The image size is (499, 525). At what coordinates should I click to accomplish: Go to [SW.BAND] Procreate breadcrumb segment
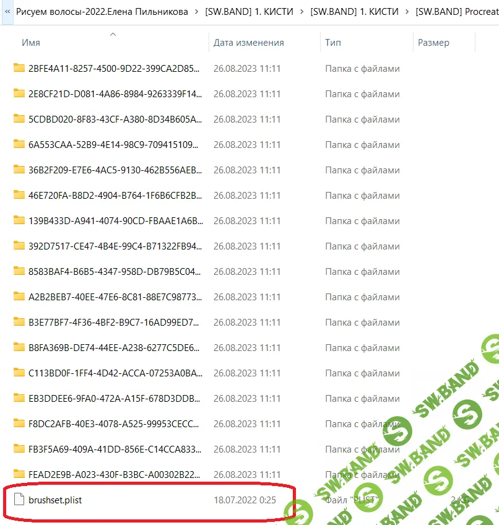456,11
